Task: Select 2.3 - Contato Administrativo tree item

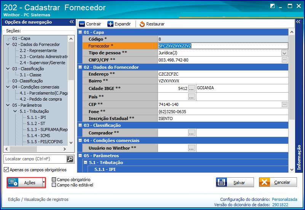Action: coord(43,57)
